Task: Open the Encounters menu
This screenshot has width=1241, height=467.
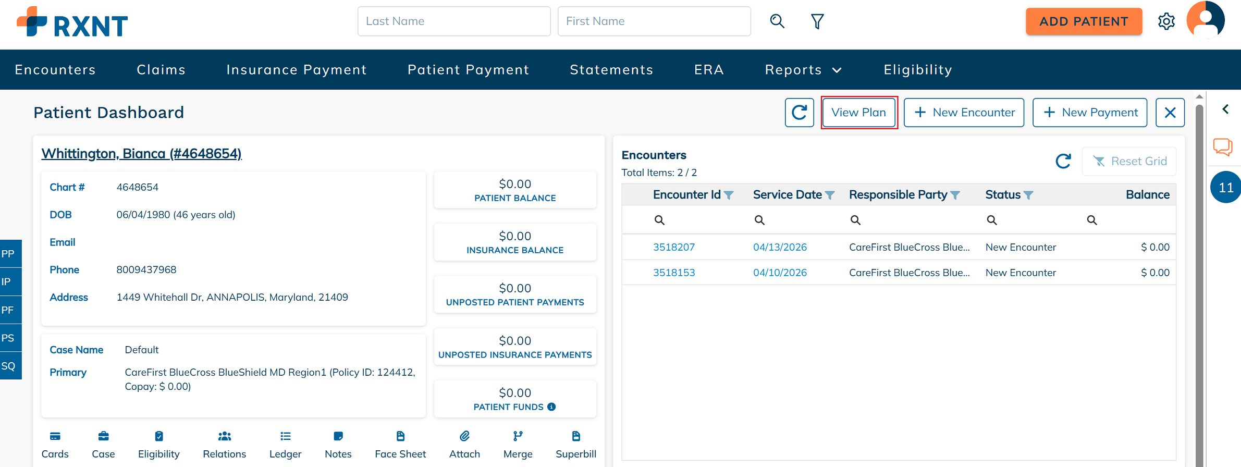Action: pos(55,70)
